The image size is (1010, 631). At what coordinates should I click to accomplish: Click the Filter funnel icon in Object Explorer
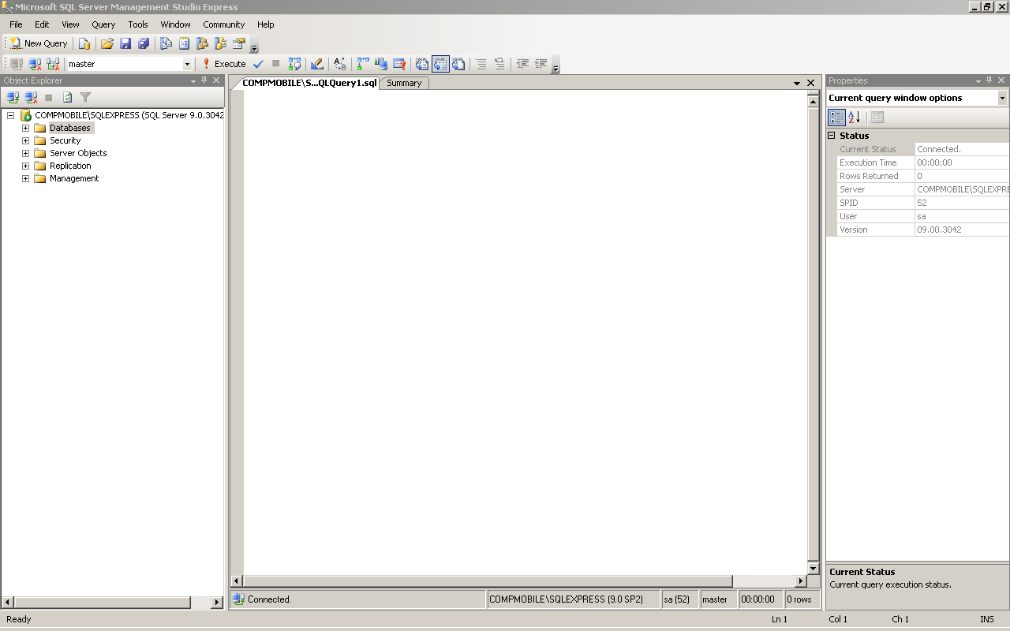point(85,97)
